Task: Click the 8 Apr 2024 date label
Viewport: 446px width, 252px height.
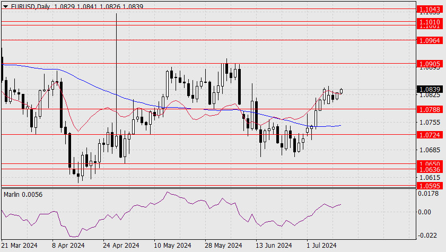Action: (x=68, y=245)
